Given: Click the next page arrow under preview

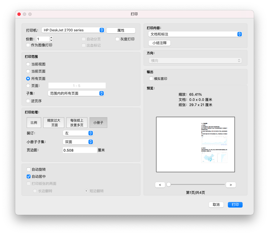Looking at the screenshot, I should [x=231, y=185].
